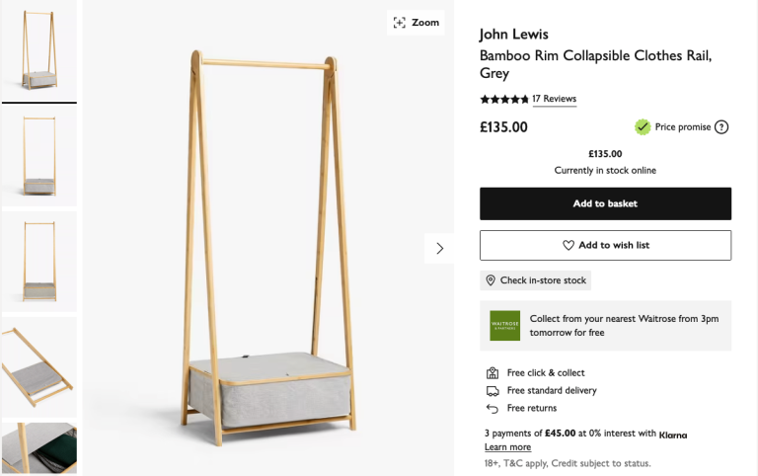Click the green Price promise checkmark
Viewport: 758px width, 476px height.
pos(643,126)
